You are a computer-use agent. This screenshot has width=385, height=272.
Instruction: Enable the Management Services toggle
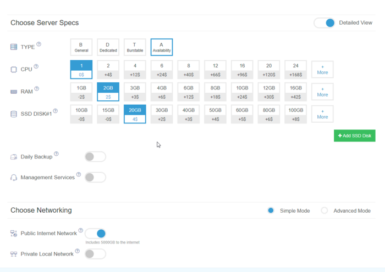(95, 178)
